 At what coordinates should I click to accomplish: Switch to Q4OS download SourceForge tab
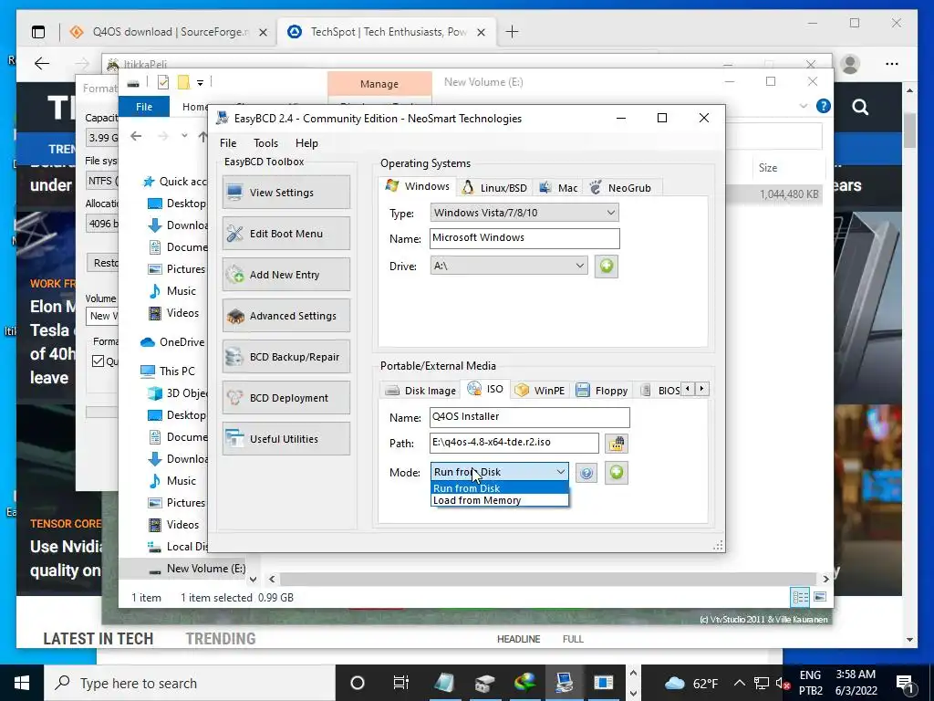coord(169,32)
